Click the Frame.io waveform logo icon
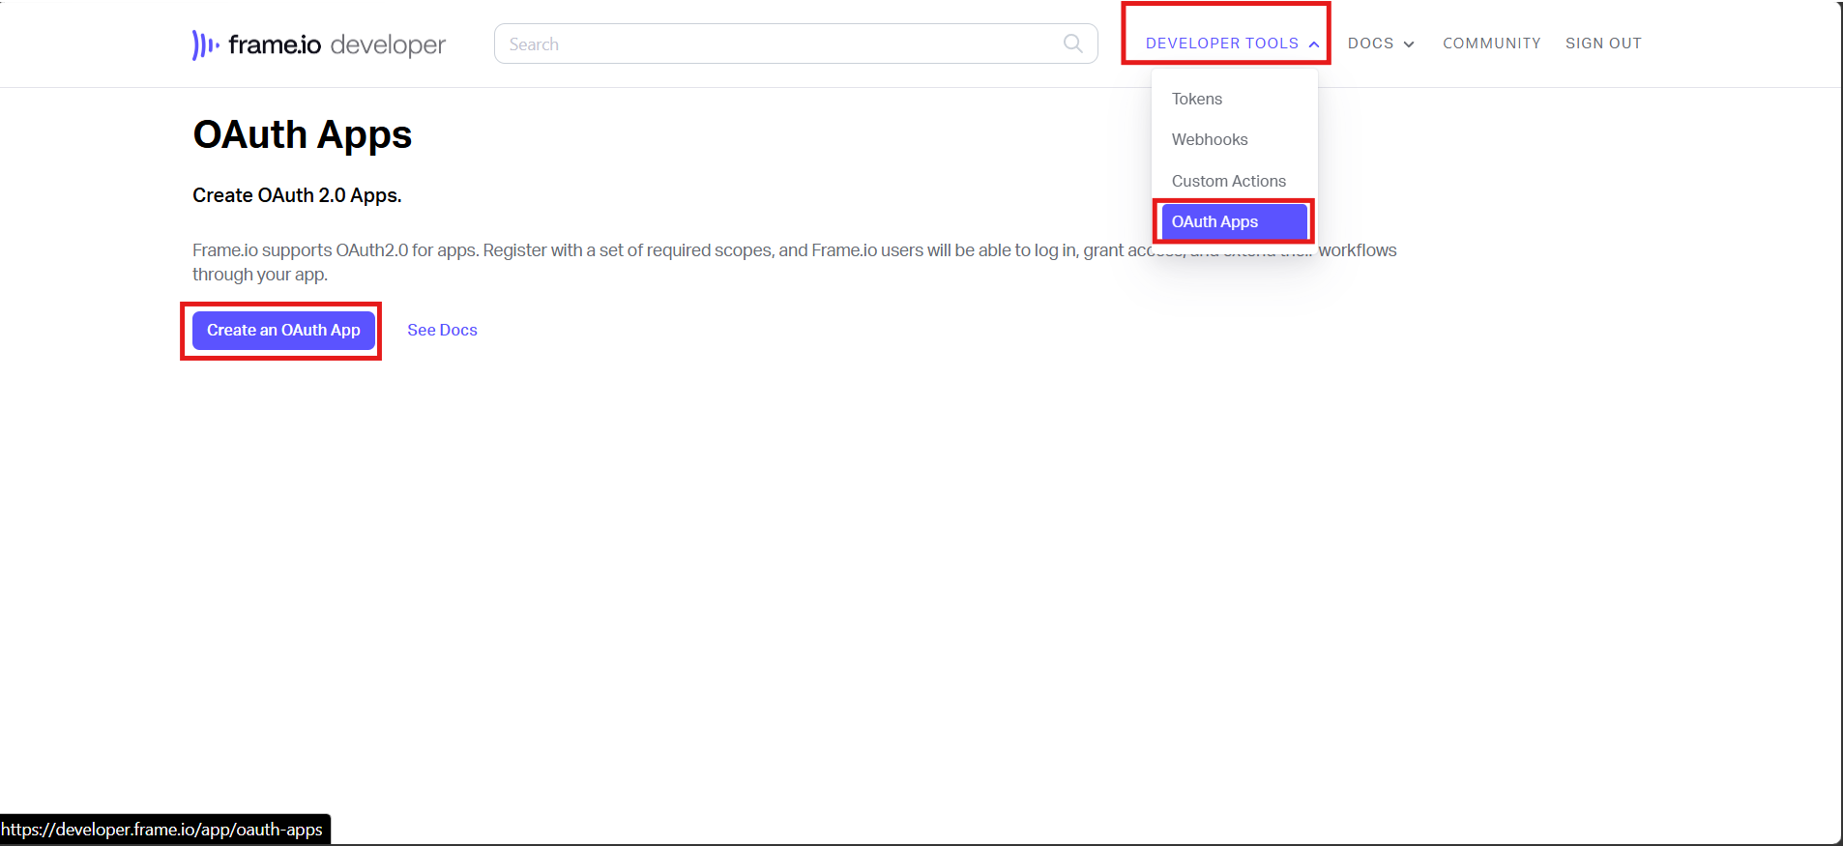Screen dimensions: 1843x846 pos(205,44)
